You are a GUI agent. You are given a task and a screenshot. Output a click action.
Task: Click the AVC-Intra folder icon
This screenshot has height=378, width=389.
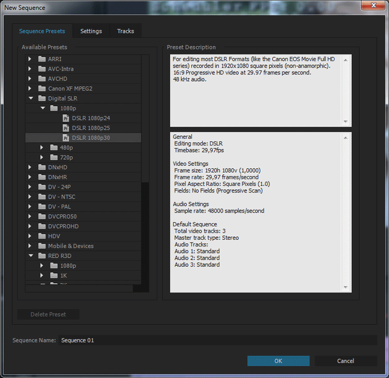tap(42, 69)
